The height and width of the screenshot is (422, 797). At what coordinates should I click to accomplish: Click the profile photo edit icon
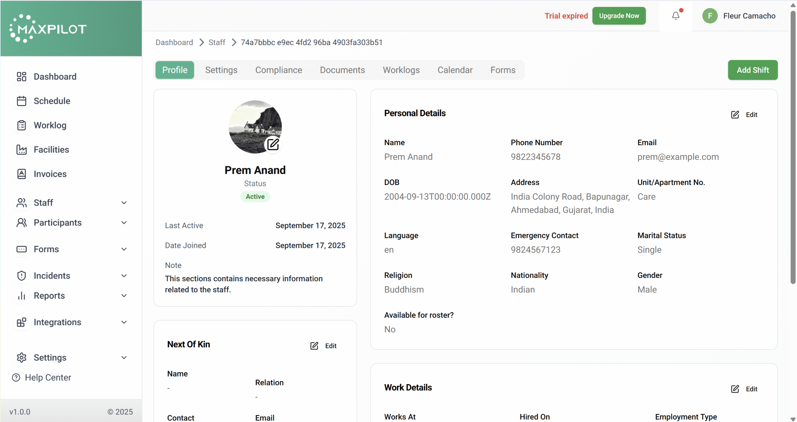click(273, 144)
